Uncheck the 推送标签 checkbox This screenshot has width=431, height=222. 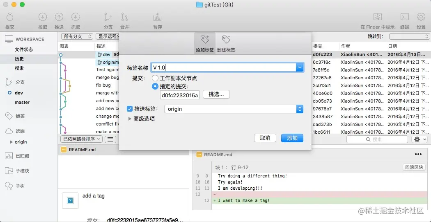pyautogui.click(x=130, y=109)
